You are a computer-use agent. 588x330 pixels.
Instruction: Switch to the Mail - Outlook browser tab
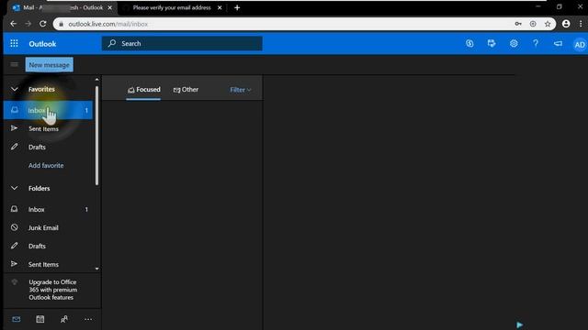pyautogui.click(x=62, y=7)
